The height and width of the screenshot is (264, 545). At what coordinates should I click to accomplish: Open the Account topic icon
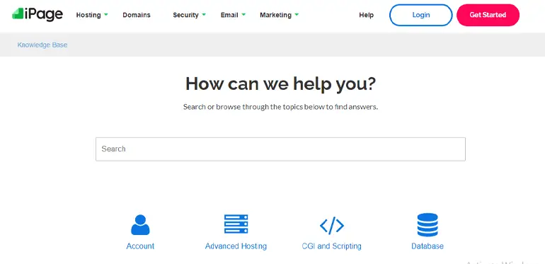(140, 225)
